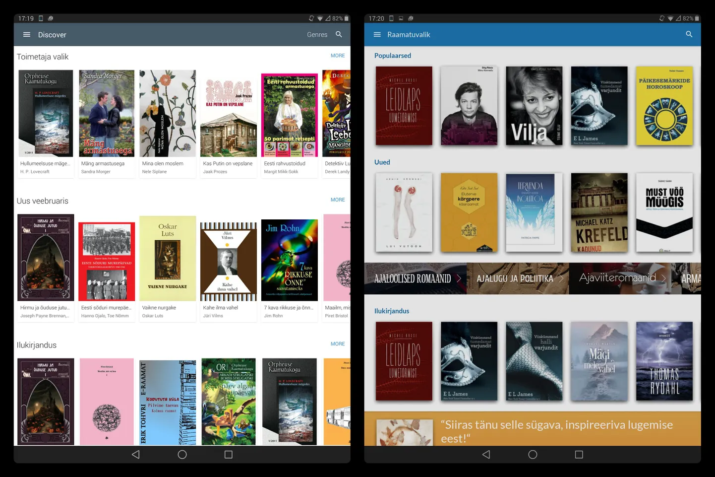
Task: Open Viiskümmend tumedamat varjundit in Populaarsed
Action: click(x=599, y=106)
